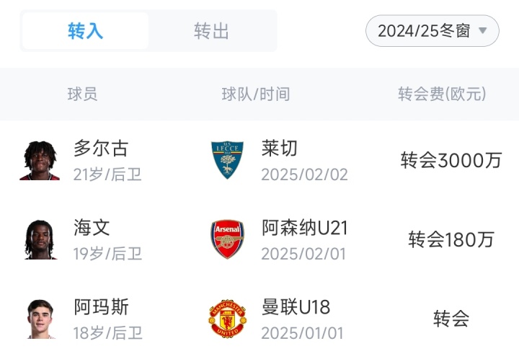Screen dimensions: 519x359
Task: Open player name 阿玛斯
Action: (101, 307)
